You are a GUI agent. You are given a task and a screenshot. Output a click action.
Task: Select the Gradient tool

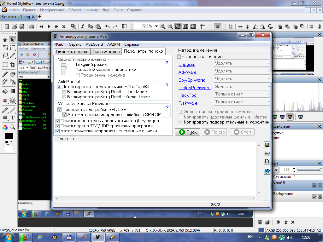point(13,91)
